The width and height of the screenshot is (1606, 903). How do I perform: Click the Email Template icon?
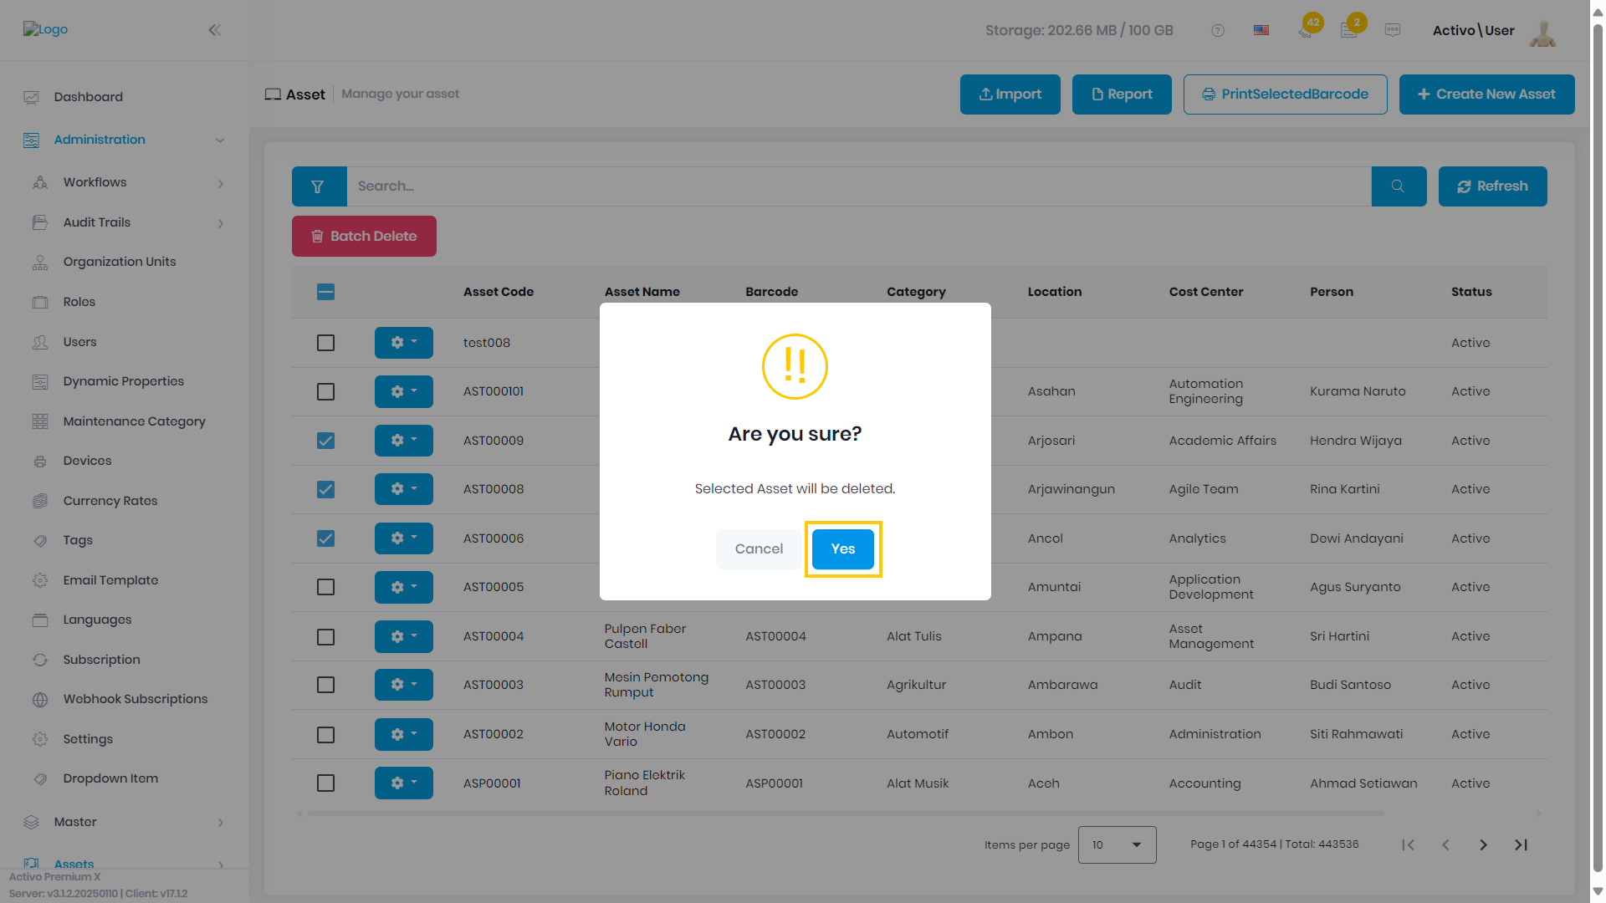coord(40,580)
